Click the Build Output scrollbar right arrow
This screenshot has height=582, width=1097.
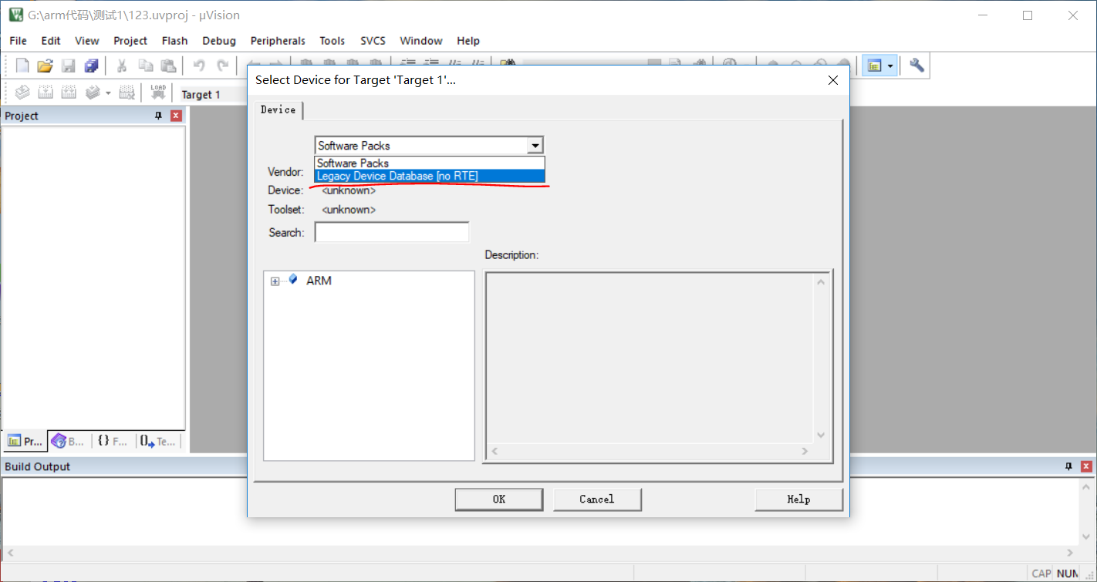1069,553
